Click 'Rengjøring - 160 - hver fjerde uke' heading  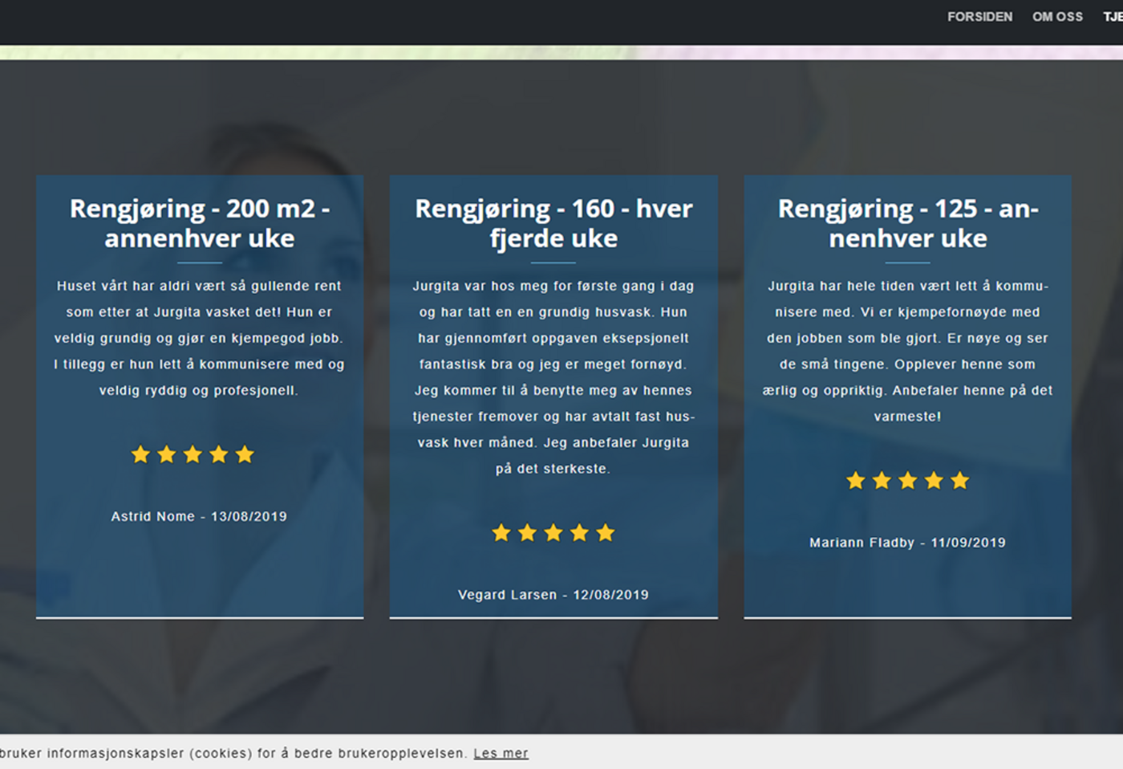pos(553,223)
